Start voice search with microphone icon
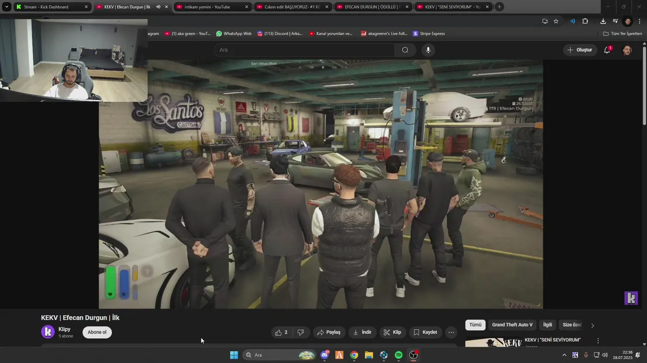The height and width of the screenshot is (363, 647). (428, 50)
